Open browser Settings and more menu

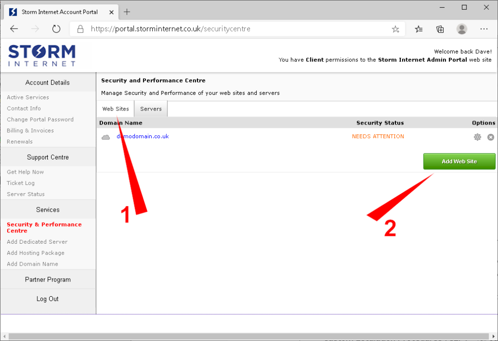[x=484, y=29]
